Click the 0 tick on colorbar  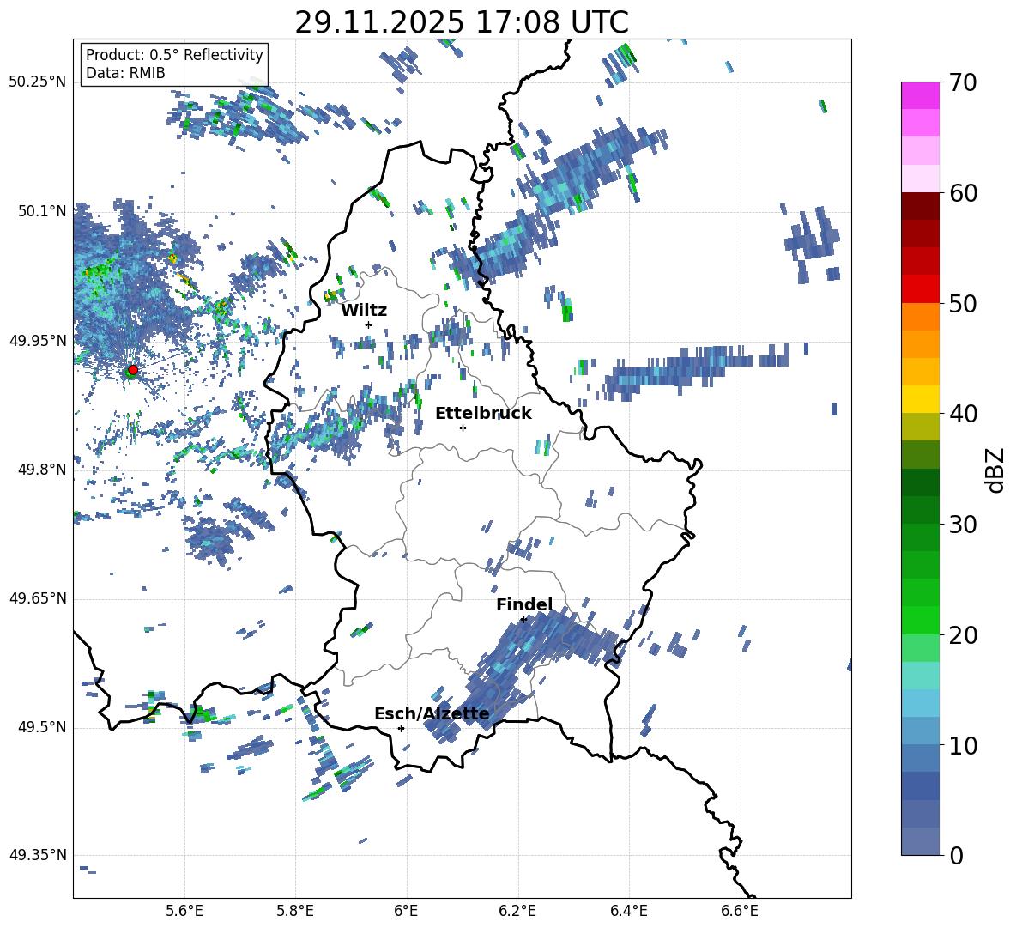click(x=956, y=856)
